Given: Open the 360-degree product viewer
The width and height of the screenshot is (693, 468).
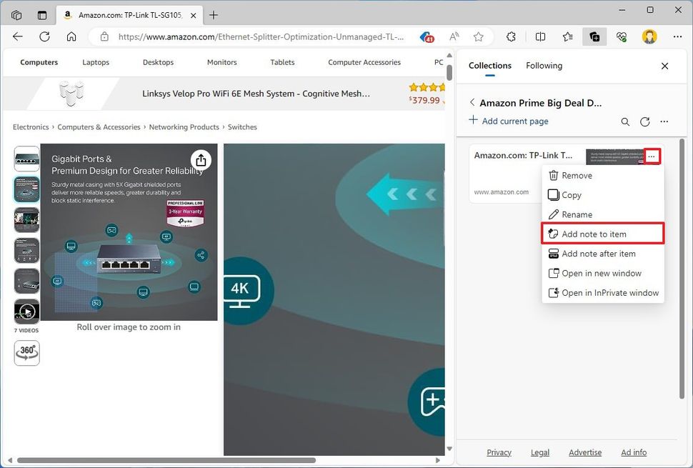Looking at the screenshot, I should click(x=26, y=352).
